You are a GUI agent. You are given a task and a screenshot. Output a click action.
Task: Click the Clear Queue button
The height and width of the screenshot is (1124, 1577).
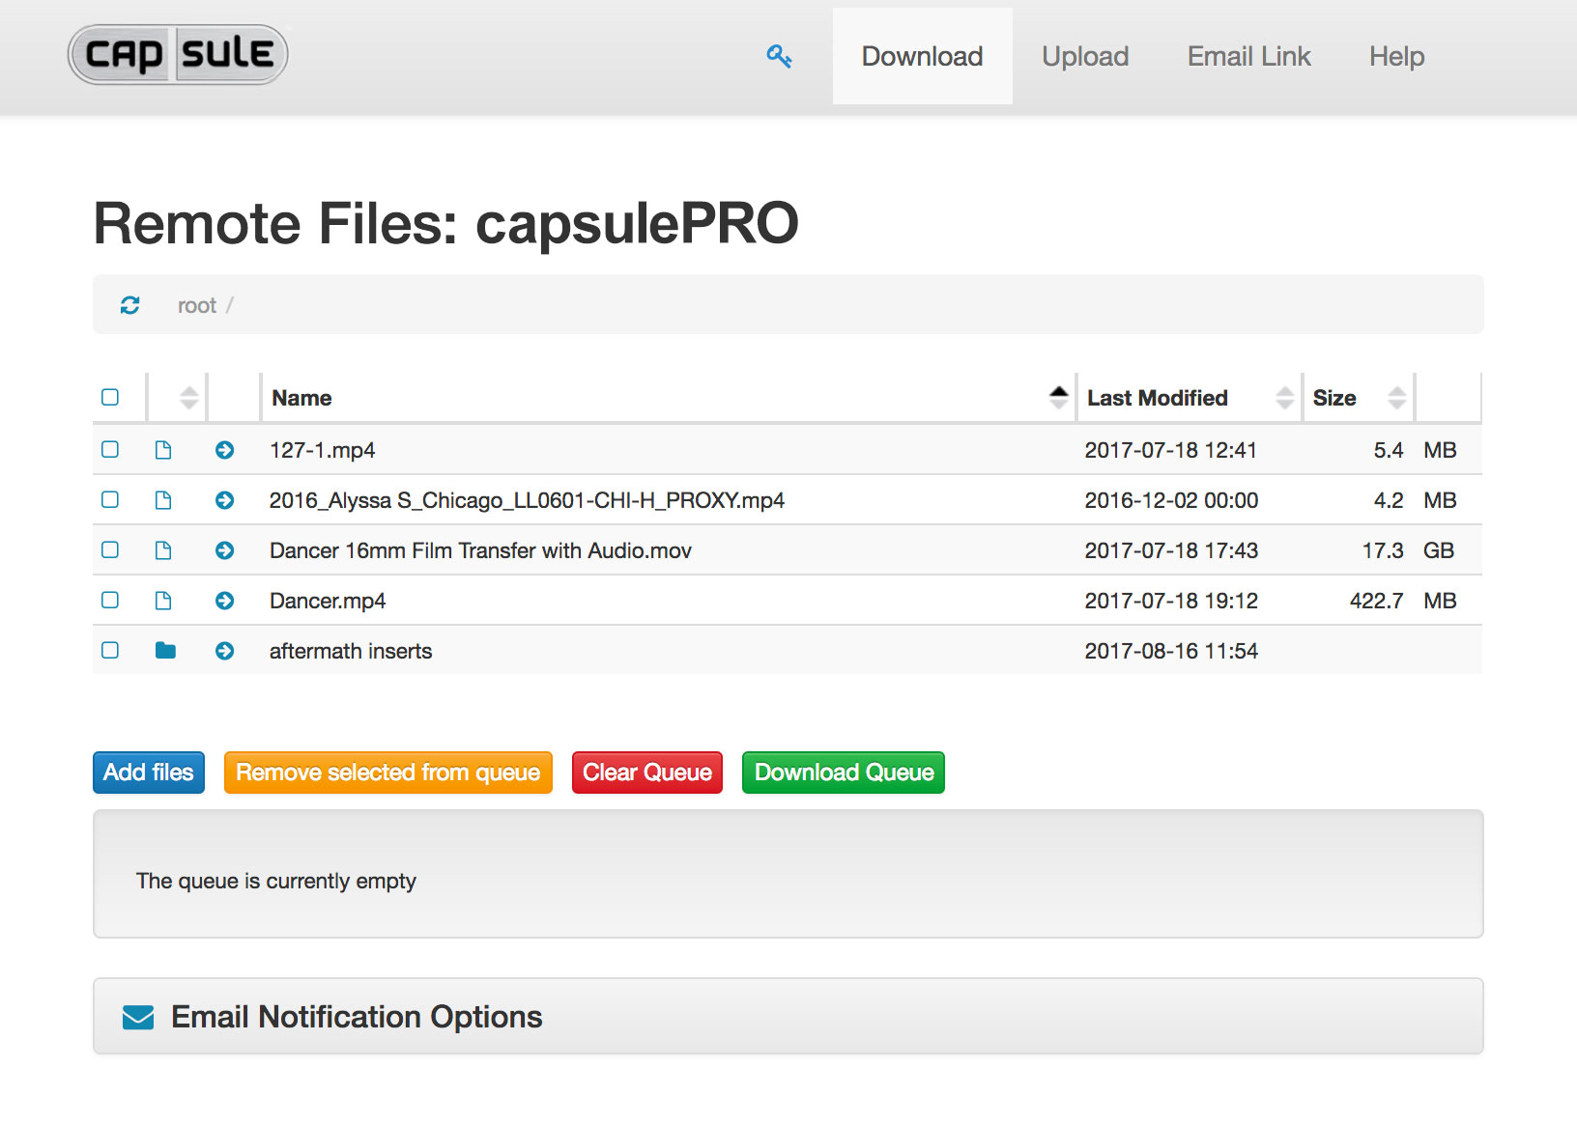tap(647, 773)
